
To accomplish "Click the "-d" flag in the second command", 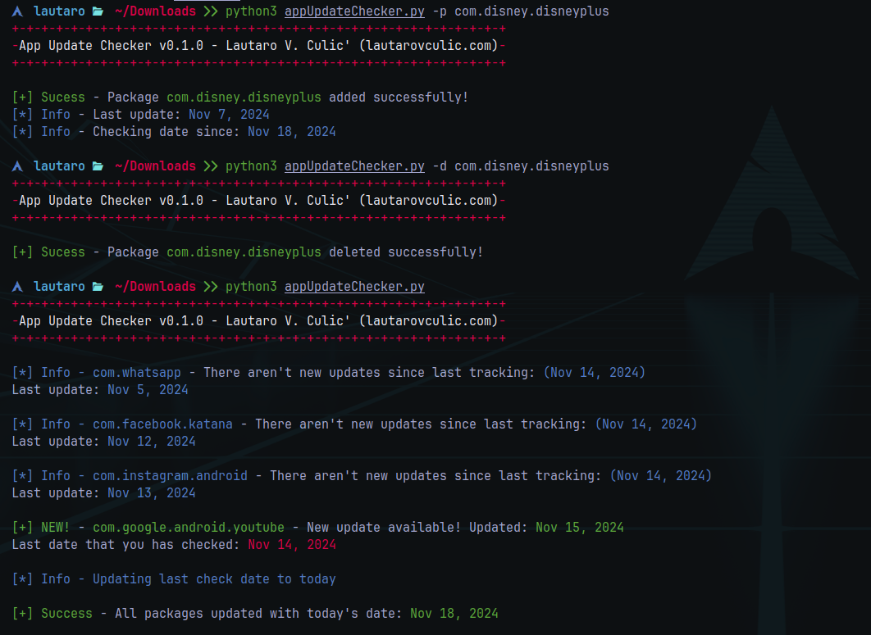I will tap(440, 166).
